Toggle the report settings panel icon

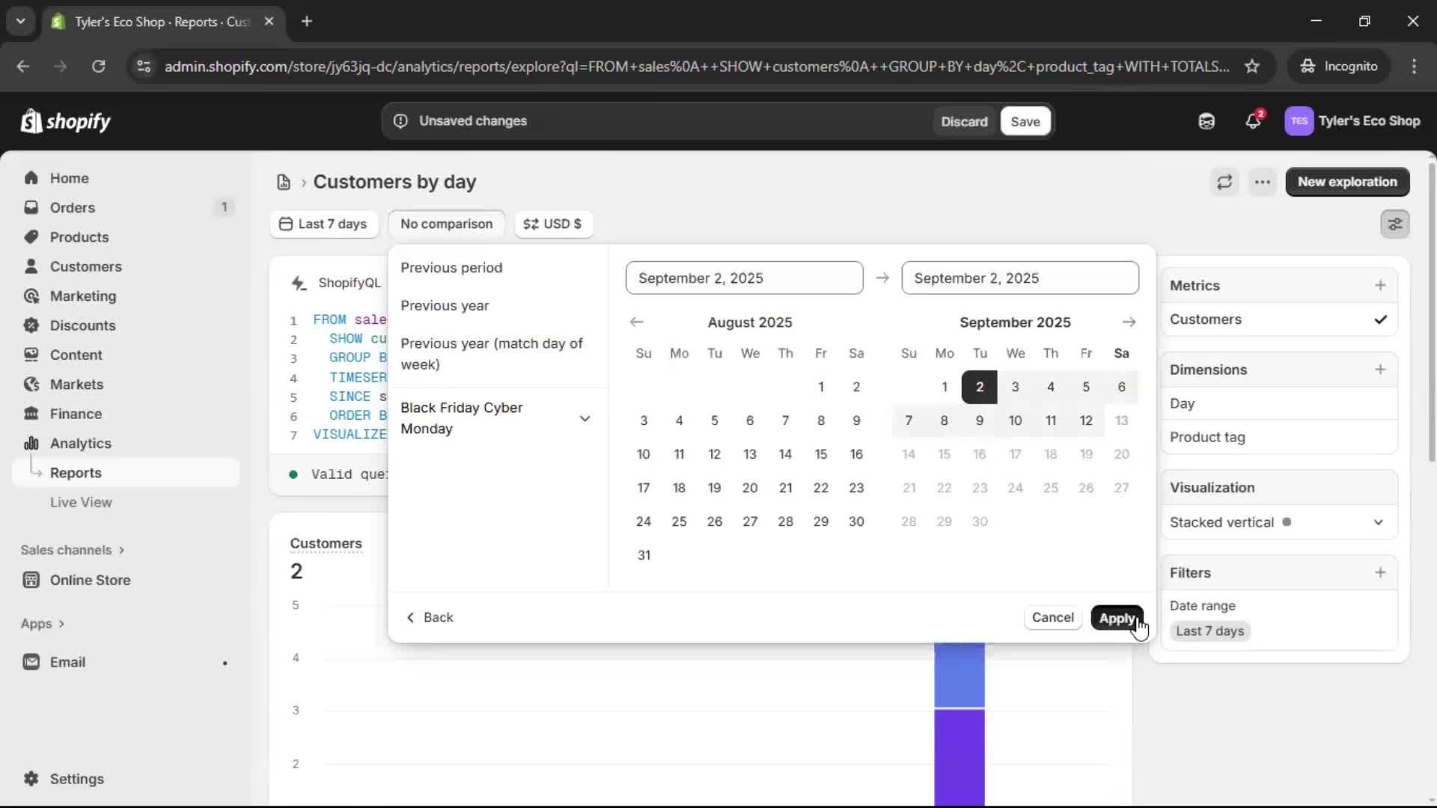coord(1394,224)
